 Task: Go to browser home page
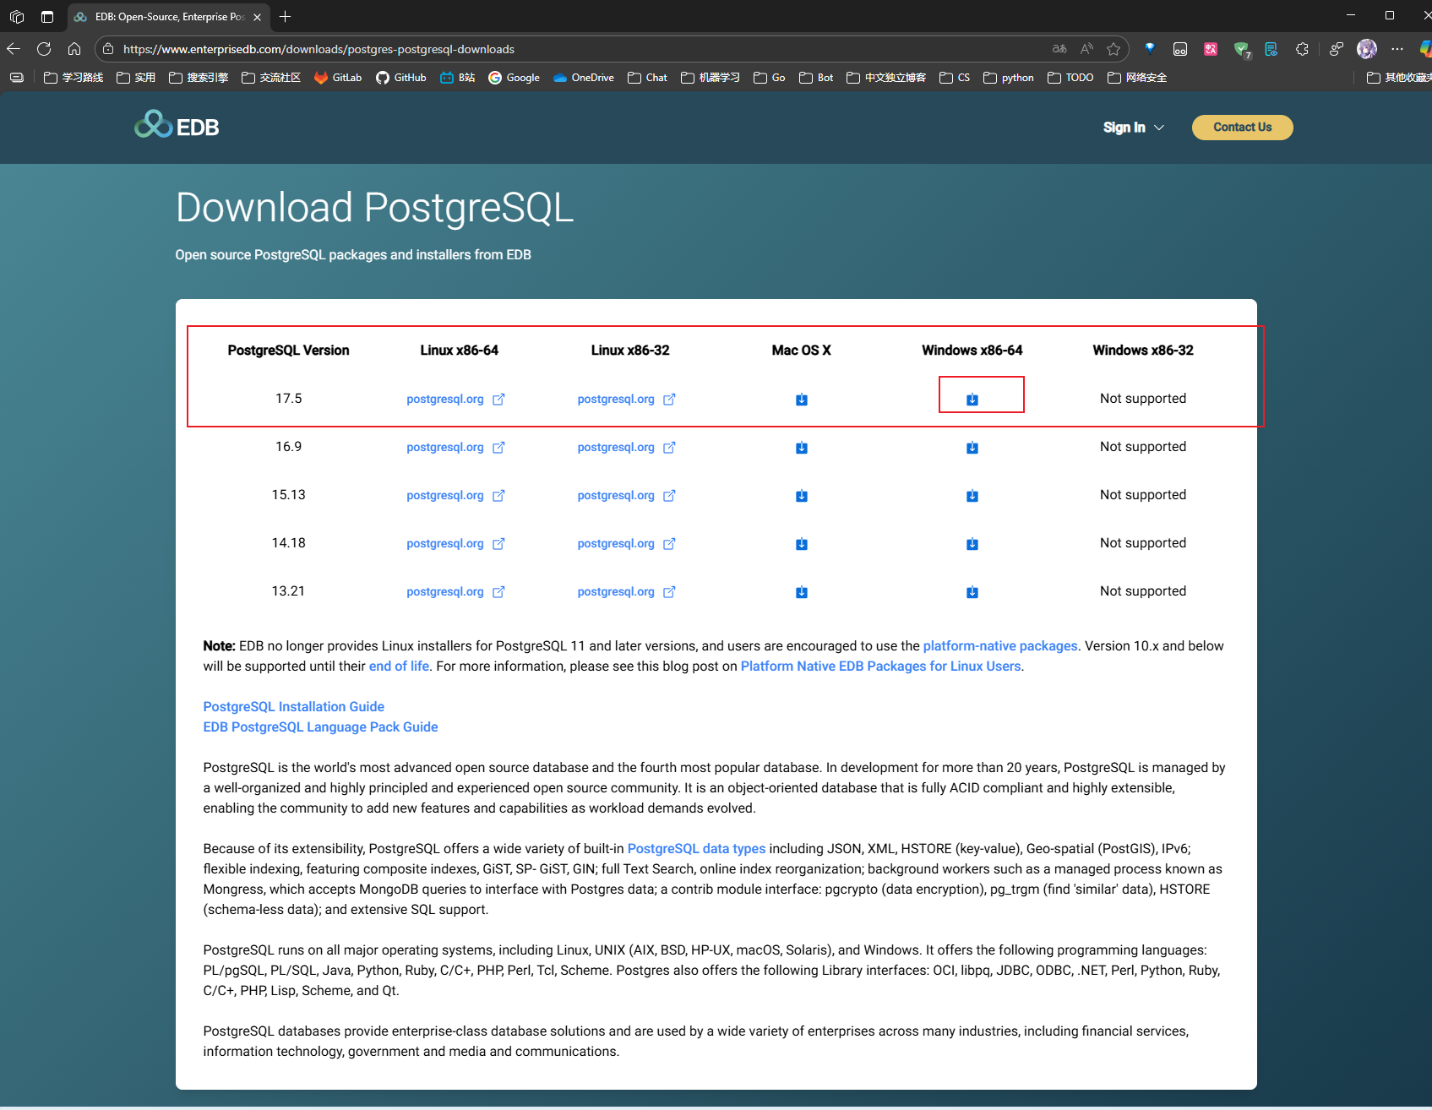click(74, 49)
